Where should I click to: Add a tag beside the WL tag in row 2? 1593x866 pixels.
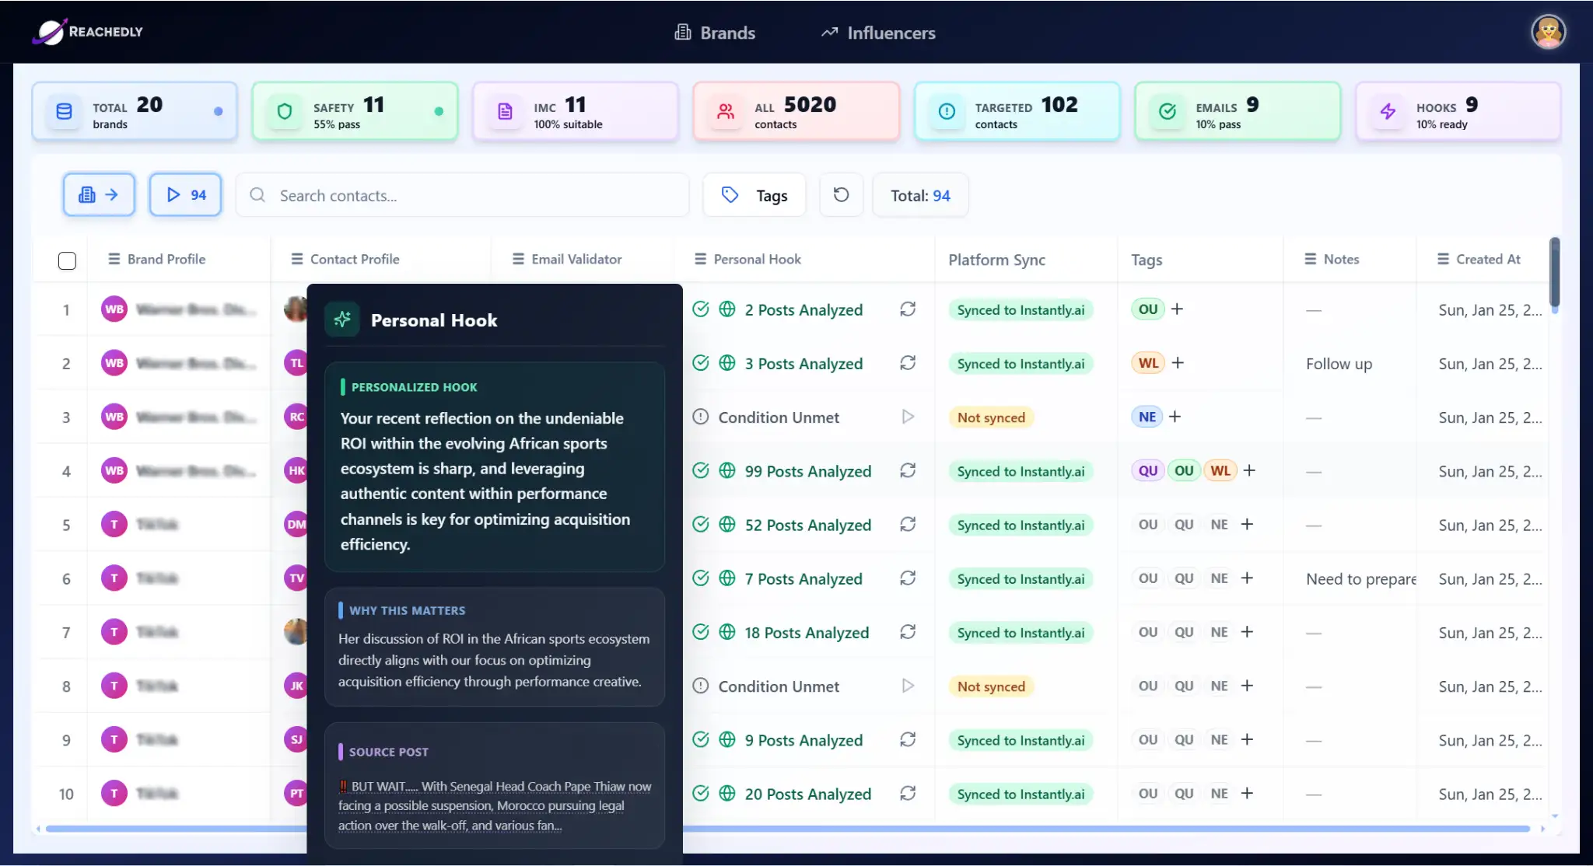[1178, 363]
